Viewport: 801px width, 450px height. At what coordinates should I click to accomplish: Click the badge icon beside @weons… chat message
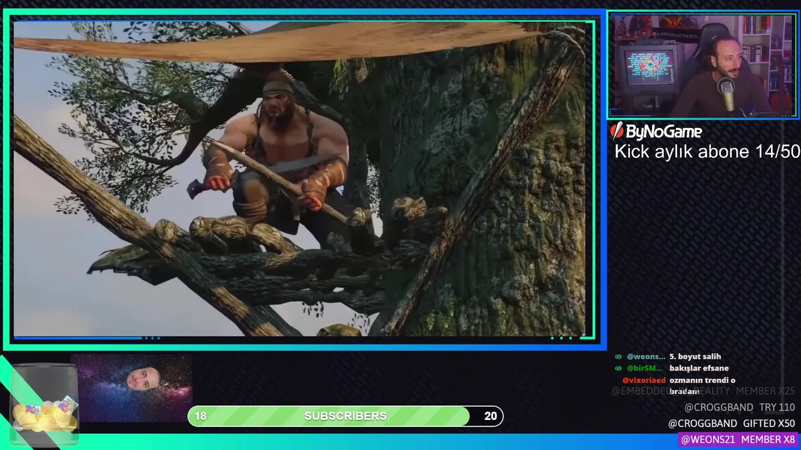[x=618, y=356]
